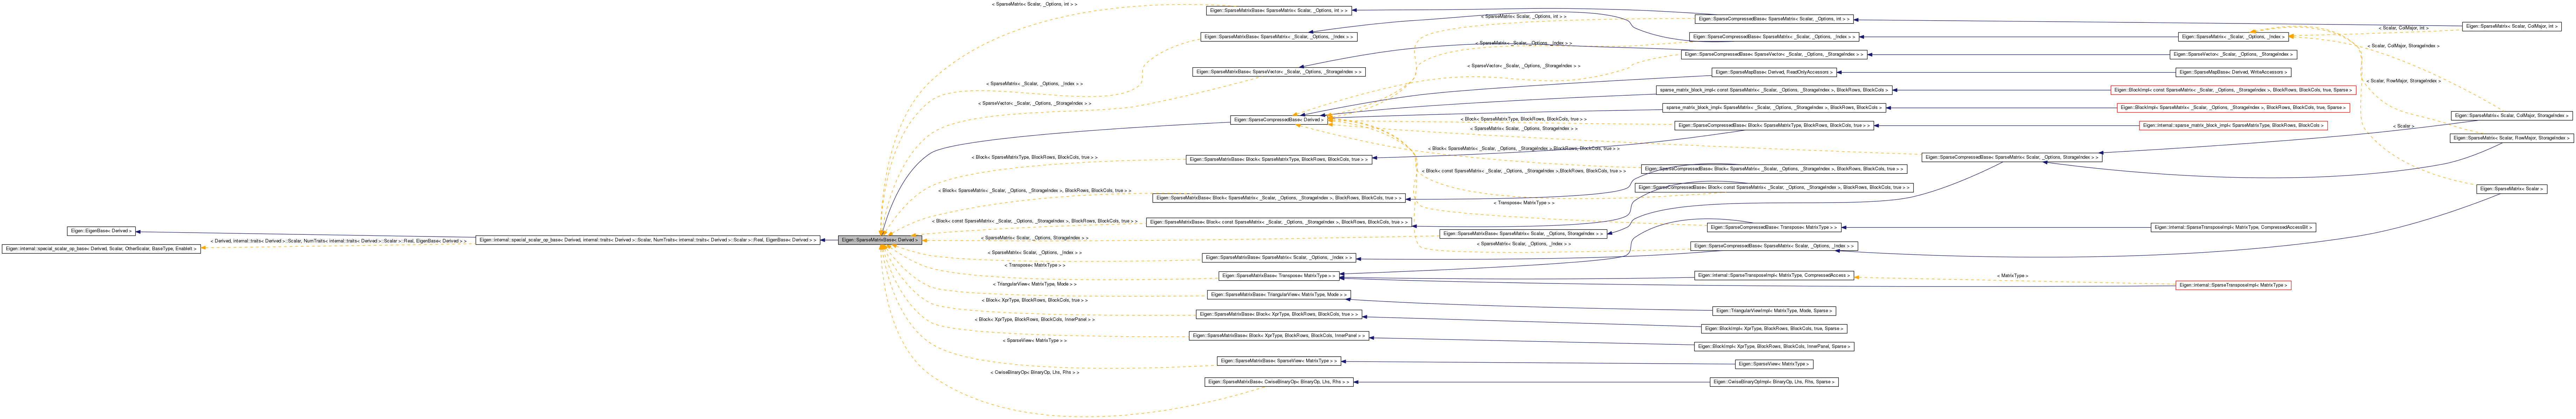Open SparseMatrixBase< CwiseBinaryOp< BinaryOp, Lhs, Rhs > > node

point(1279,382)
